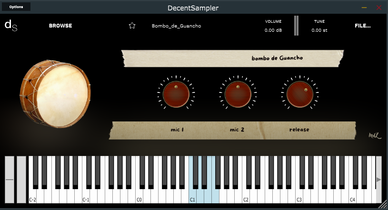Click the volume level meter bars
Viewport: 388px width, 210px height.
(296, 26)
